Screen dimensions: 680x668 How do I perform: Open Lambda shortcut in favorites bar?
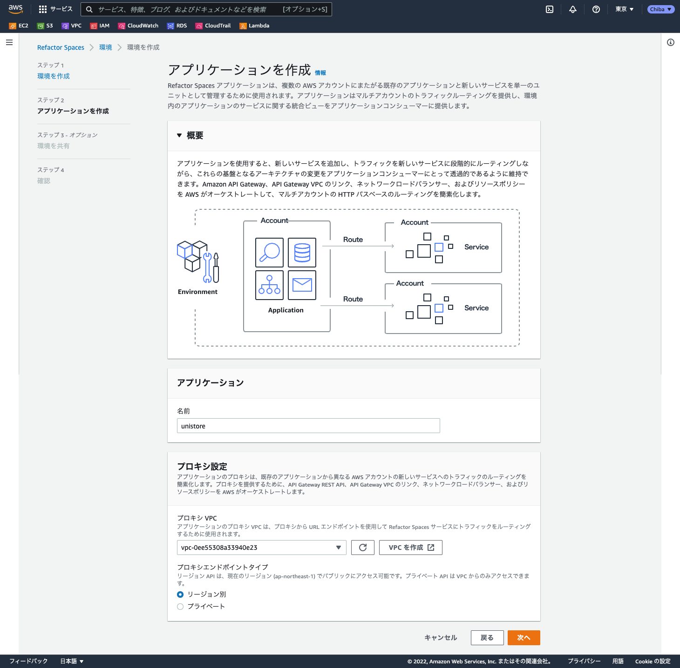(254, 26)
